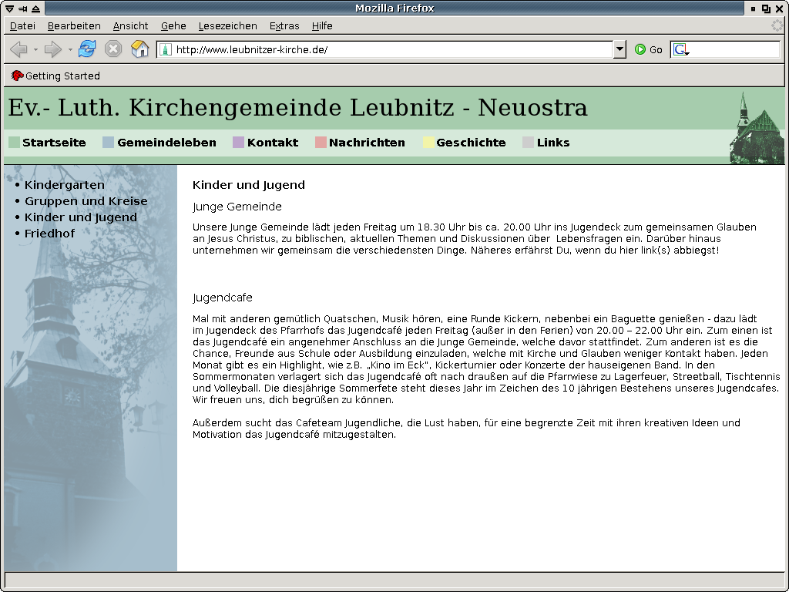This screenshot has width=789, height=592.
Task: Open the Google search engine selector icon
Action: [681, 49]
